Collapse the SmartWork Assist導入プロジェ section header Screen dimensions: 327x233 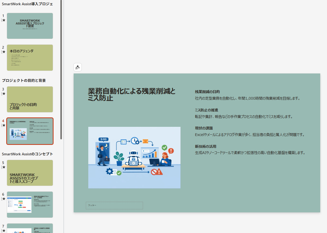coord(27,4)
